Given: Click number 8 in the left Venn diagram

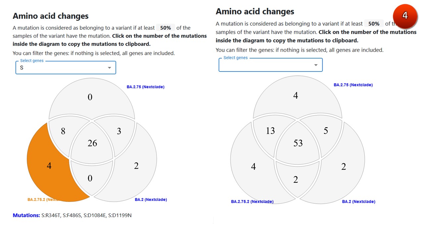Looking at the screenshot, I should tap(63, 131).
